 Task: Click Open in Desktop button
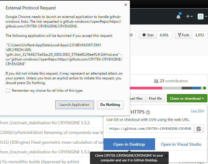[x=129, y=144]
